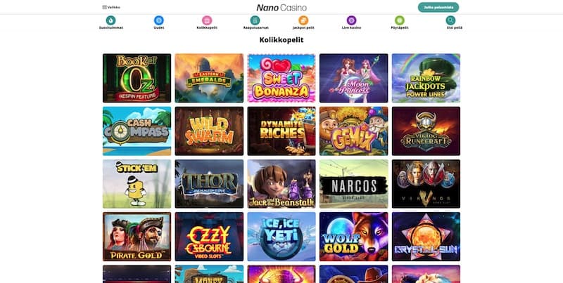Open the pink Kolikkopelit category icon
This screenshot has width=563, height=283.
tap(207, 20)
